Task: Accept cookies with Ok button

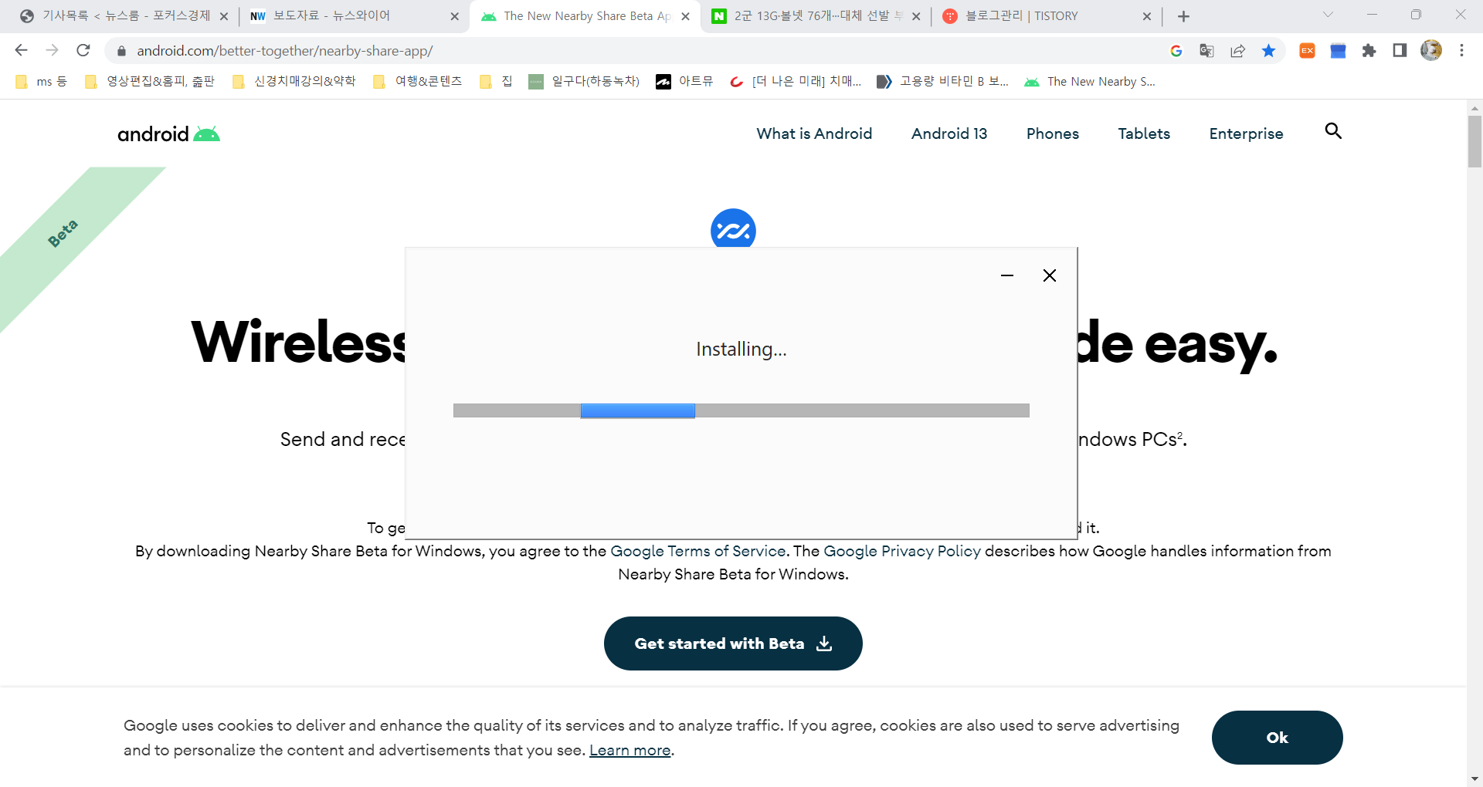Action: 1277,738
